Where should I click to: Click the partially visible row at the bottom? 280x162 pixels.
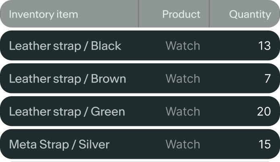140,161
